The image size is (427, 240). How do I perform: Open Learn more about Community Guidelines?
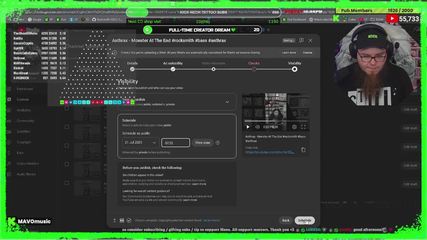pyautogui.click(x=190, y=200)
